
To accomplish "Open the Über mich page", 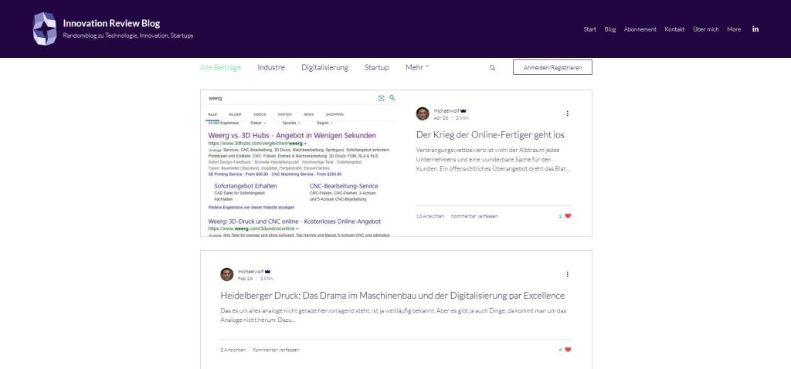I will pyautogui.click(x=706, y=29).
